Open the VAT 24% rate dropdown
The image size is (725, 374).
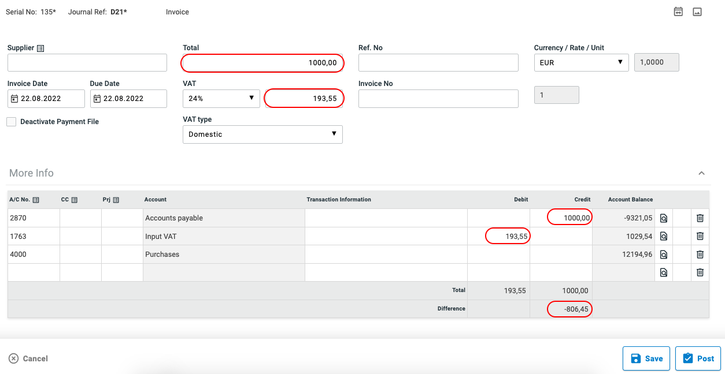tap(221, 99)
